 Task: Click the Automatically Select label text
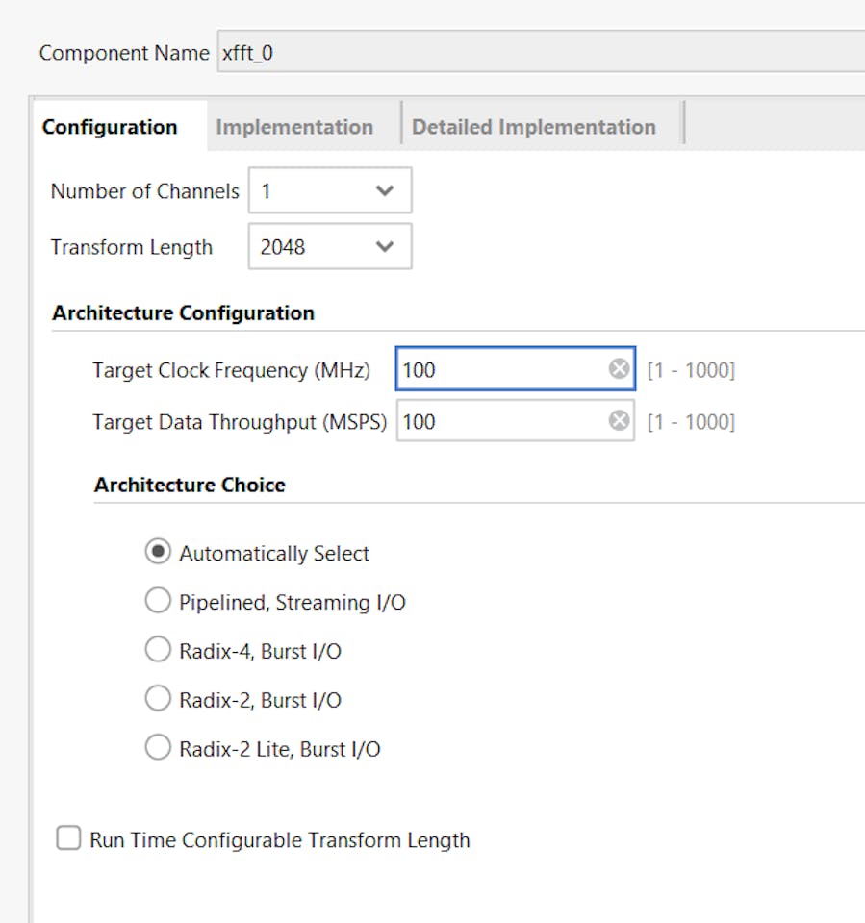(x=274, y=554)
